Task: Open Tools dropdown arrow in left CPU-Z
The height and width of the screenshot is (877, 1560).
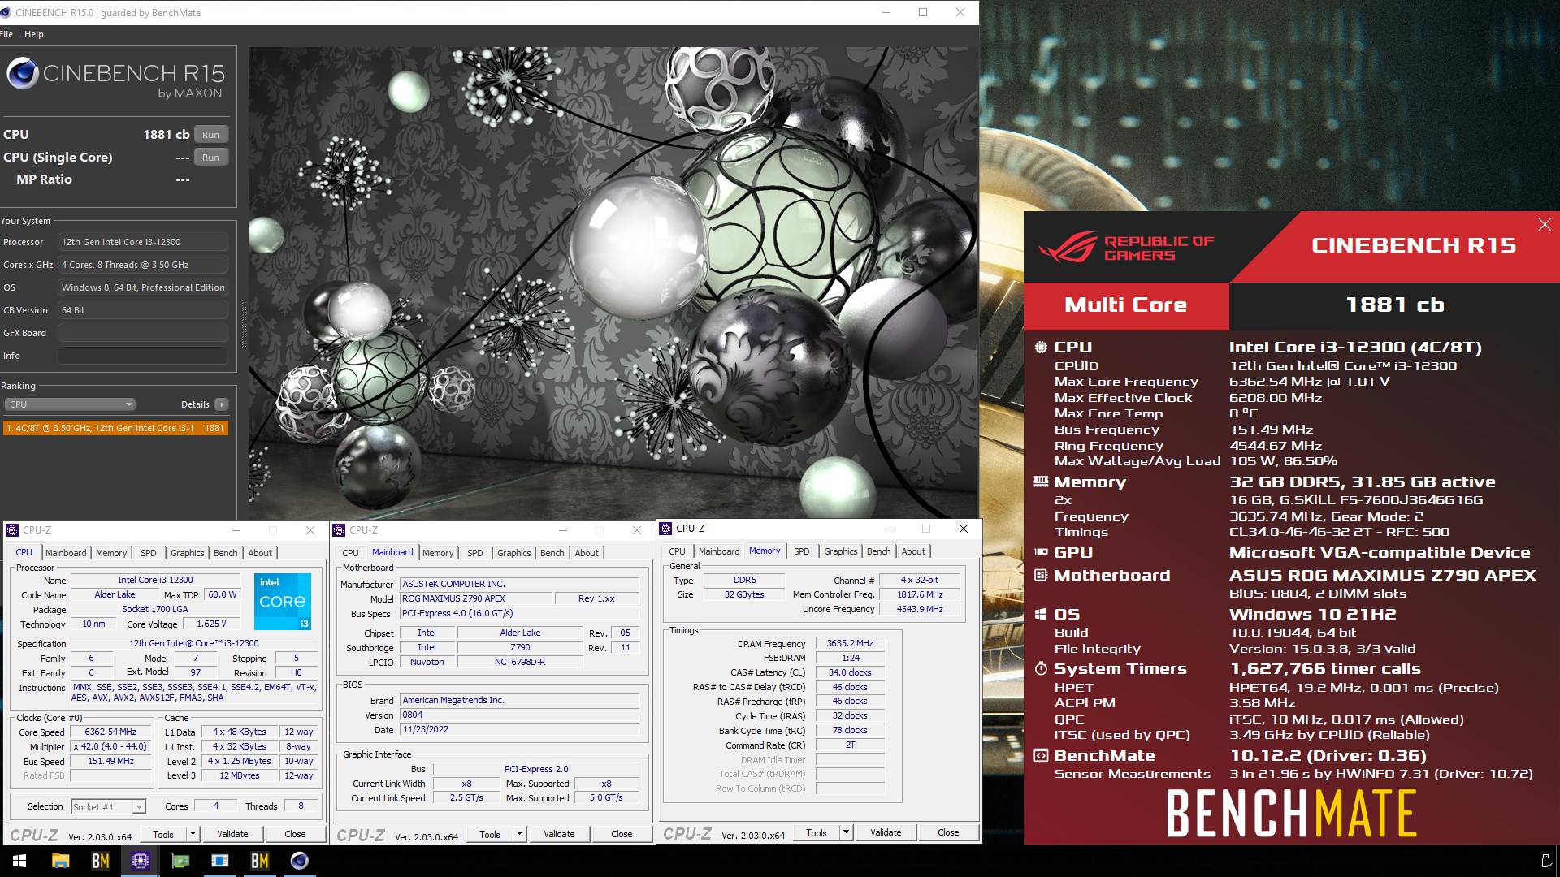Action: [x=193, y=834]
